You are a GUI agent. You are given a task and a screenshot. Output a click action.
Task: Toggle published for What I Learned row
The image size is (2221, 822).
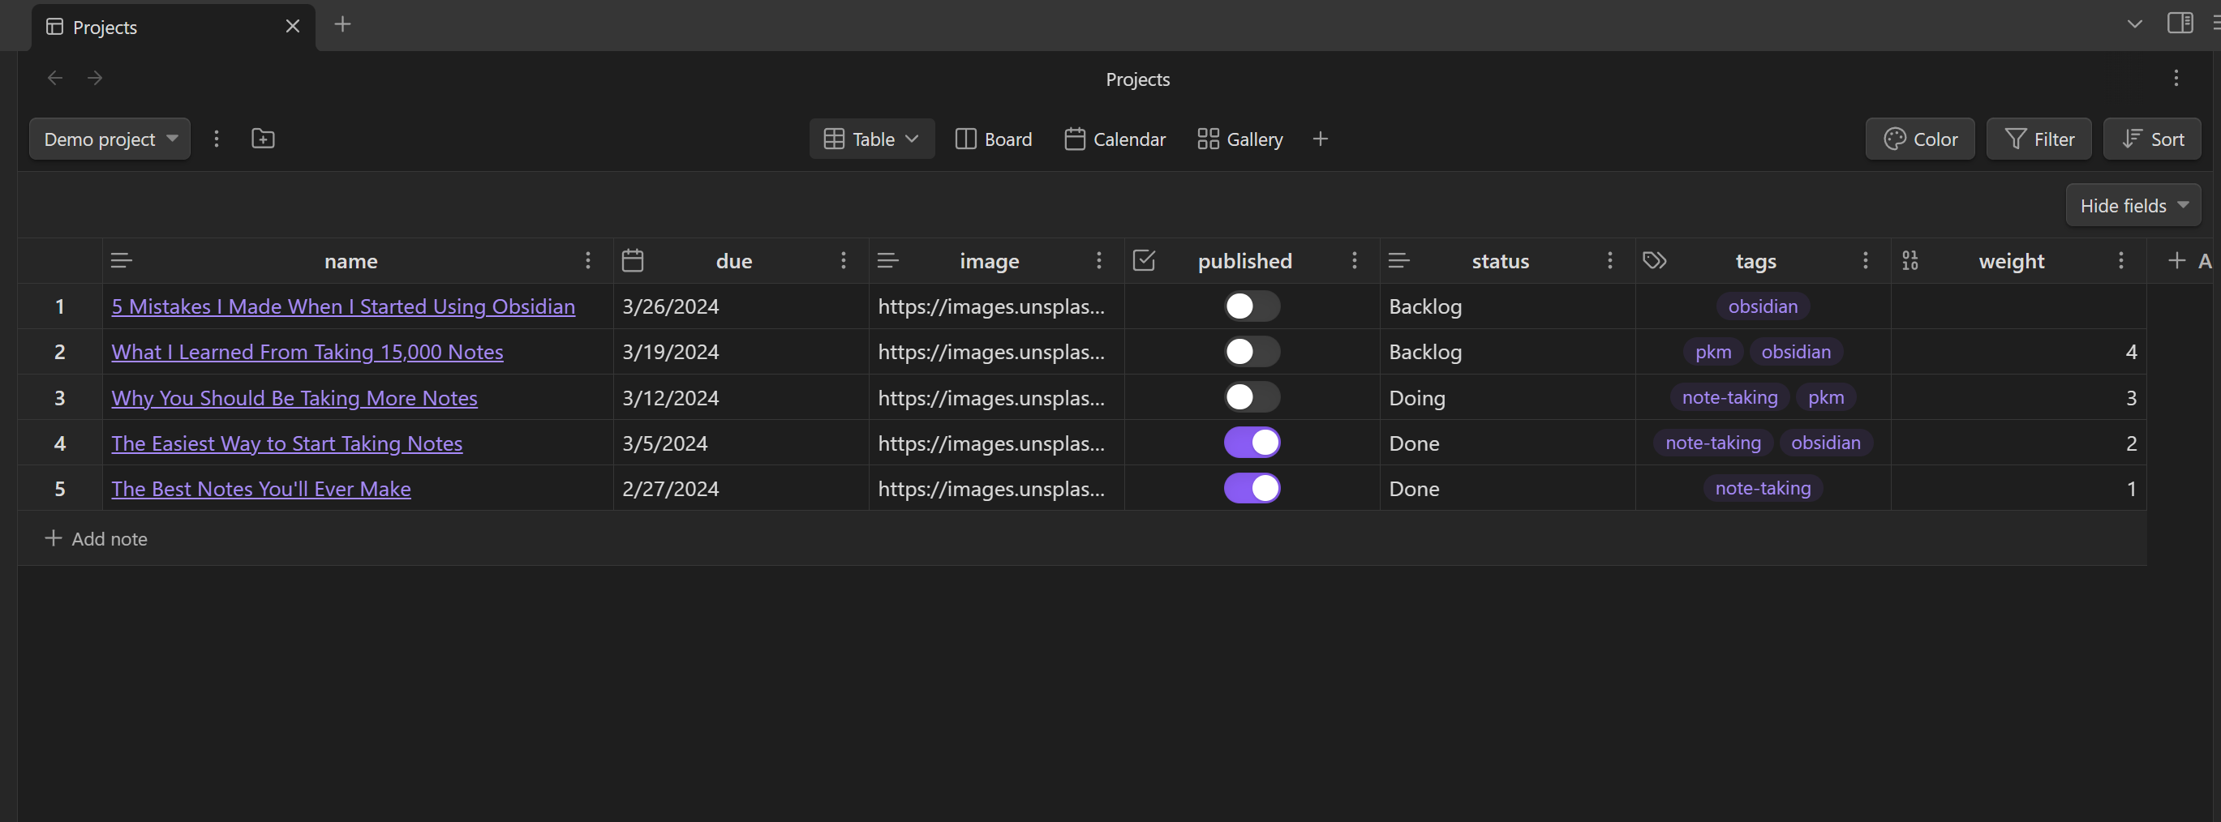tap(1252, 352)
